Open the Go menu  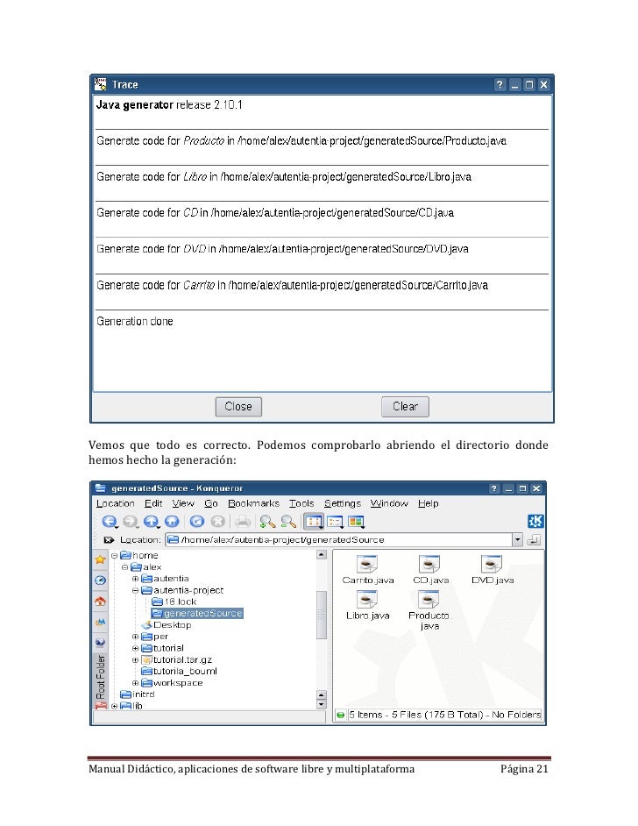pyautogui.click(x=211, y=503)
